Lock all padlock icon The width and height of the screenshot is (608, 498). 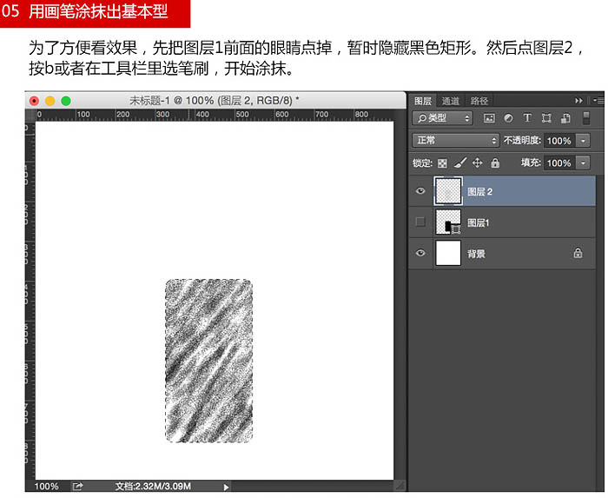point(495,163)
